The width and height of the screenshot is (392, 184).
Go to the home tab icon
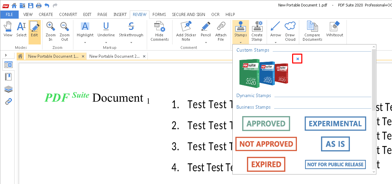click(x=21, y=56)
